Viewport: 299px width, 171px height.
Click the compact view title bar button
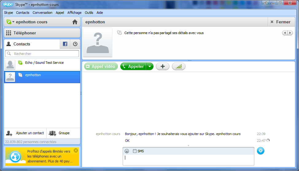tap(266, 3)
